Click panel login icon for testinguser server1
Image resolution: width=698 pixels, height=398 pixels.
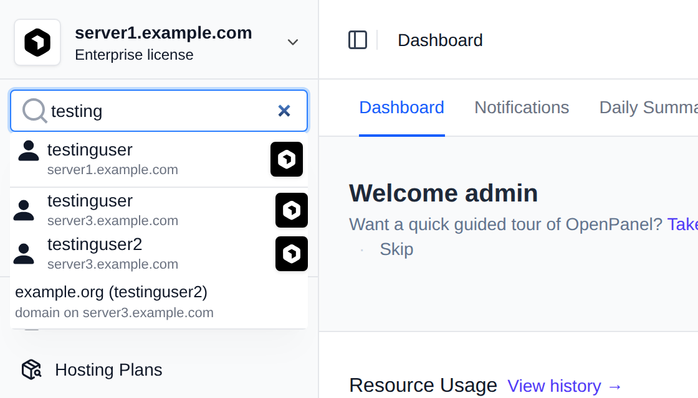pos(287,159)
